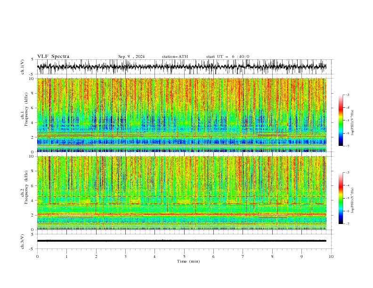
Task: Click the "6" kHz tick on ch.2 spectrogram
Action: point(33,186)
